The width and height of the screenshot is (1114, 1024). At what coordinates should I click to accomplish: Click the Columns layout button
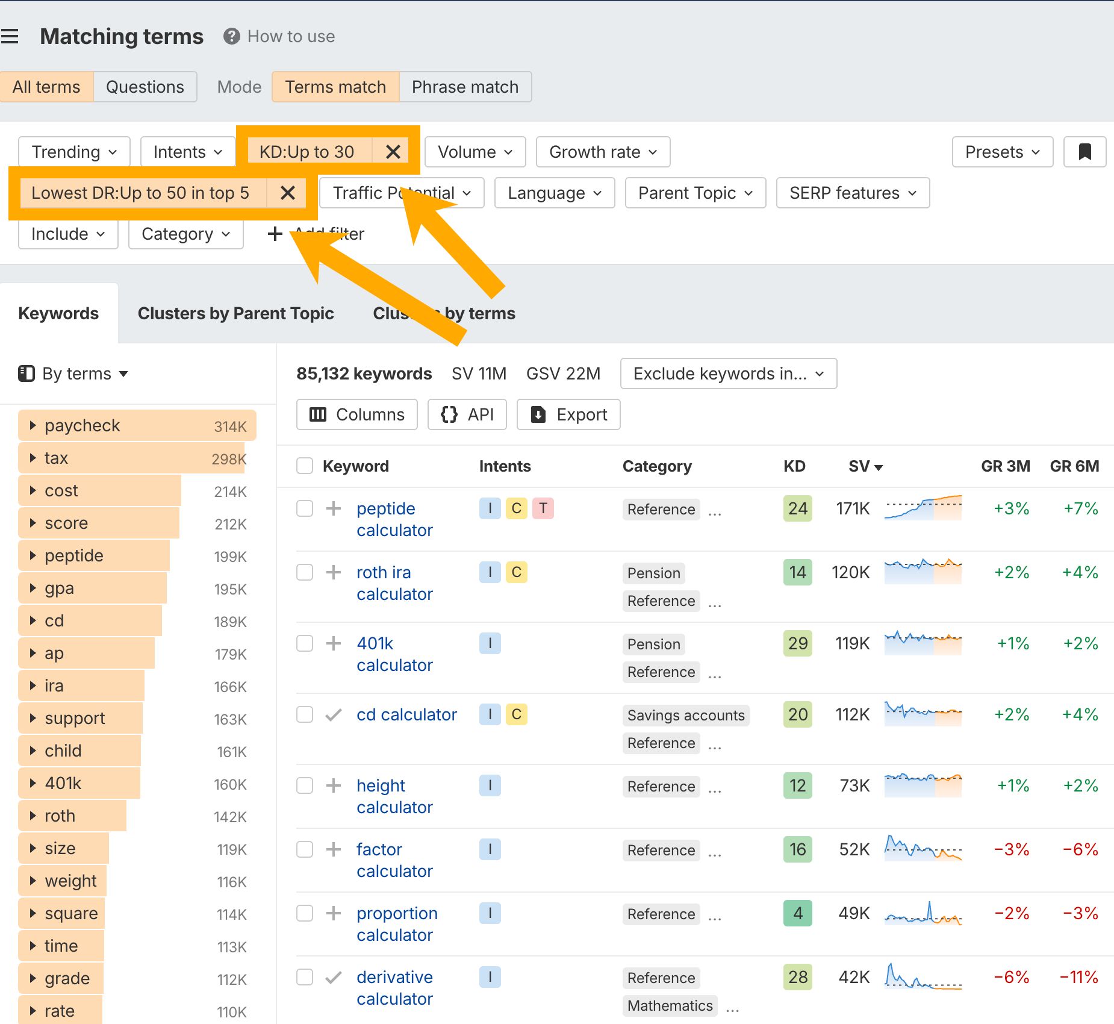point(357,414)
